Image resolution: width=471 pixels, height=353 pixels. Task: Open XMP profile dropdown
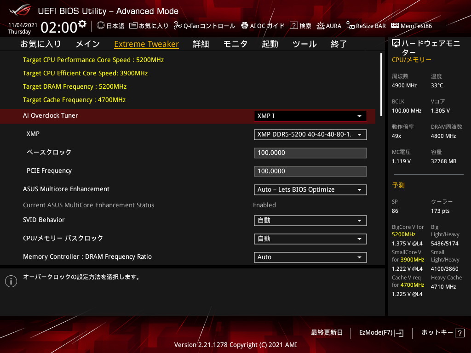pos(310,135)
